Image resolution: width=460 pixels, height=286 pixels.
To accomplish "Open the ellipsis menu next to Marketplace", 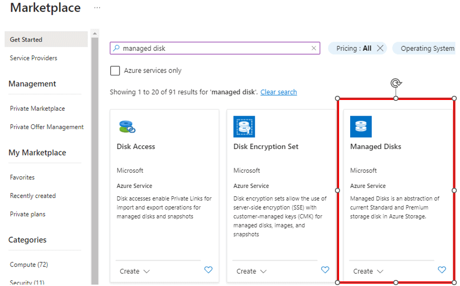I will pyautogui.click(x=97, y=8).
